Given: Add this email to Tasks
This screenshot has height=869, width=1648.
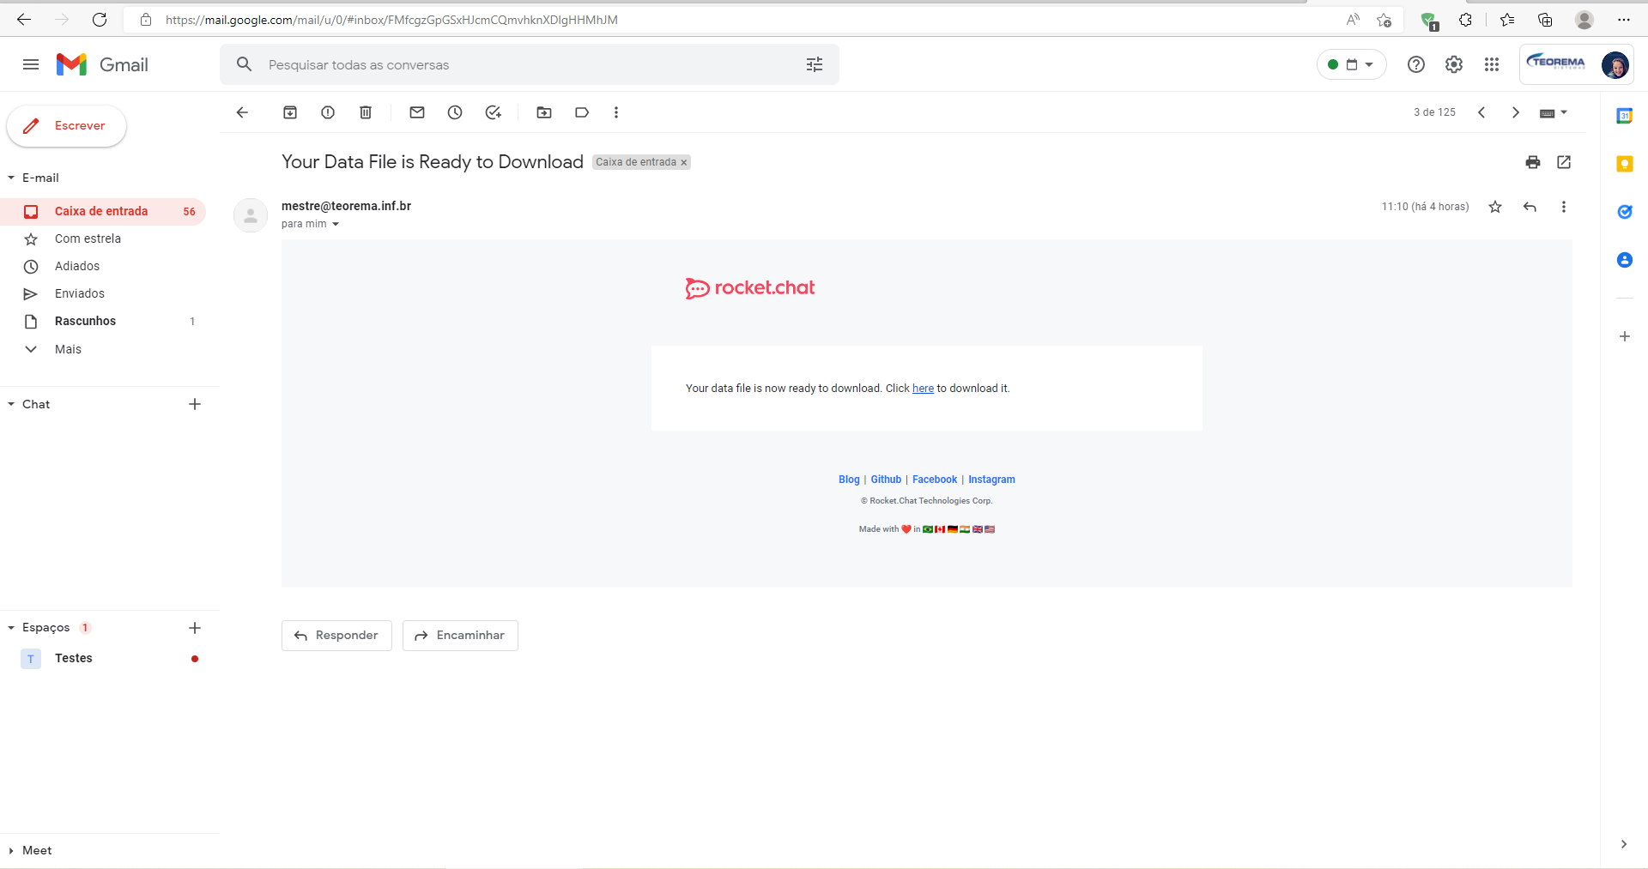Looking at the screenshot, I should [493, 112].
